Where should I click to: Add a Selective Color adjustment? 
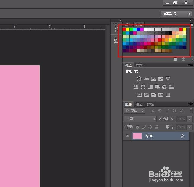click(x=161, y=95)
